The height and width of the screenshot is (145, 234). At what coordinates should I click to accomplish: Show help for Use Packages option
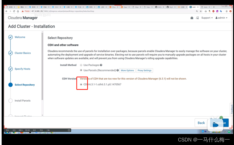[x=101, y=65]
